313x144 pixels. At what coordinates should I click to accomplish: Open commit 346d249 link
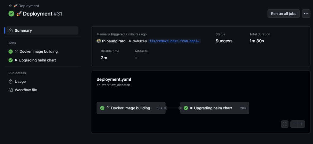click(140, 41)
